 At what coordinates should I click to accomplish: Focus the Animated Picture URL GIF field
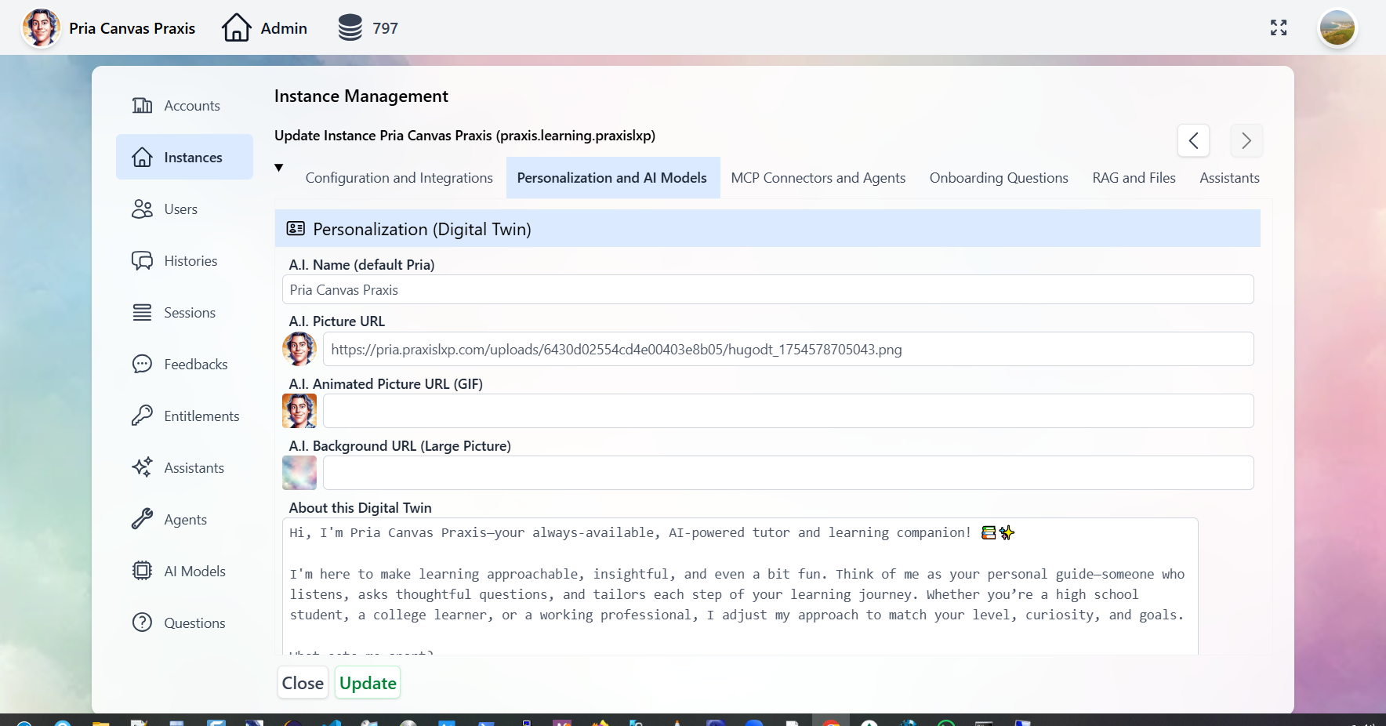[x=788, y=411]
